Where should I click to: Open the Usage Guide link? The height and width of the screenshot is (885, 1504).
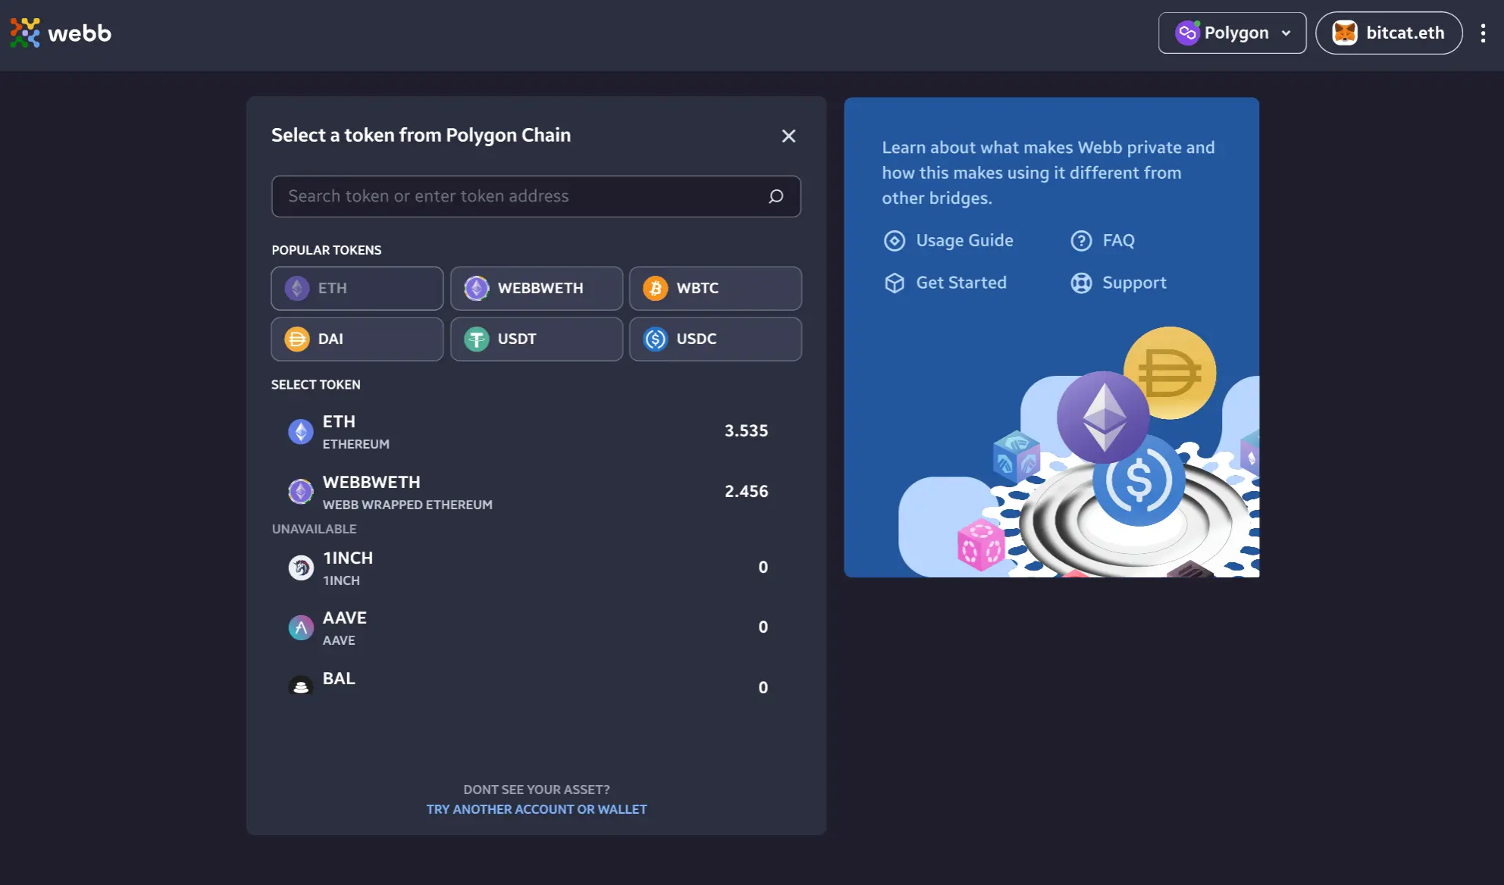point(948,240)
